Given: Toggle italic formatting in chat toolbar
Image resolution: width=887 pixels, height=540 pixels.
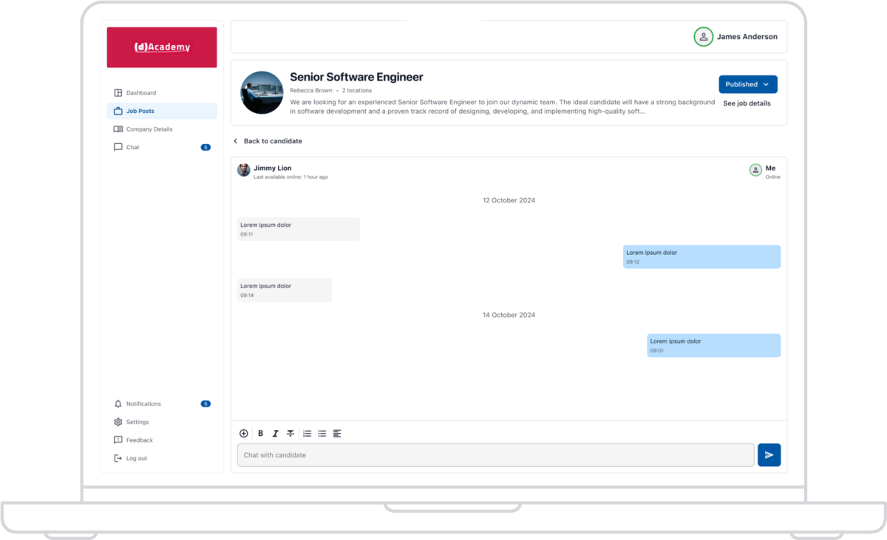Looking at the screenshot, I should pyautogui.click(x=275, y=434).
